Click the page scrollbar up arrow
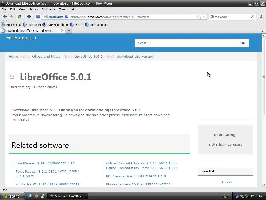Image resolution: width=266 pixels, height=200 pixels. click(264, 36)
